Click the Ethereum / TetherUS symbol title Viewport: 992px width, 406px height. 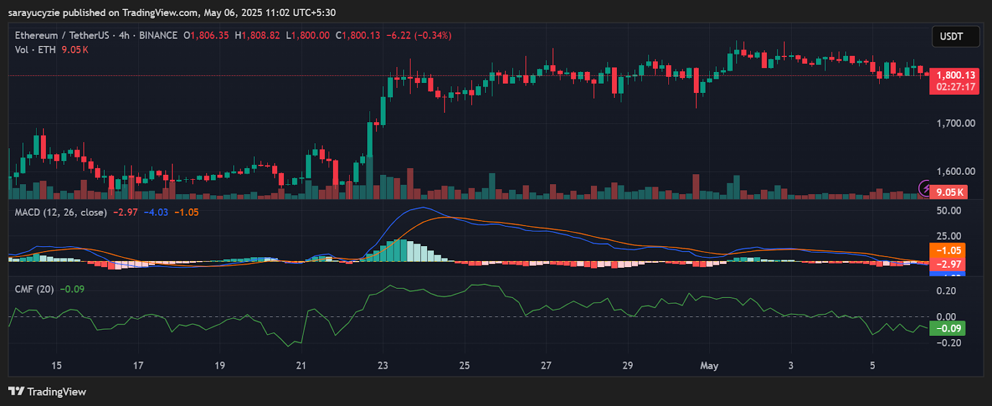pyautogui.click(x=63, y=35)
